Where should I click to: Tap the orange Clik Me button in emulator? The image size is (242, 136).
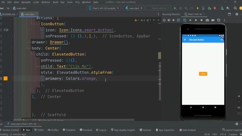(203, 74)
